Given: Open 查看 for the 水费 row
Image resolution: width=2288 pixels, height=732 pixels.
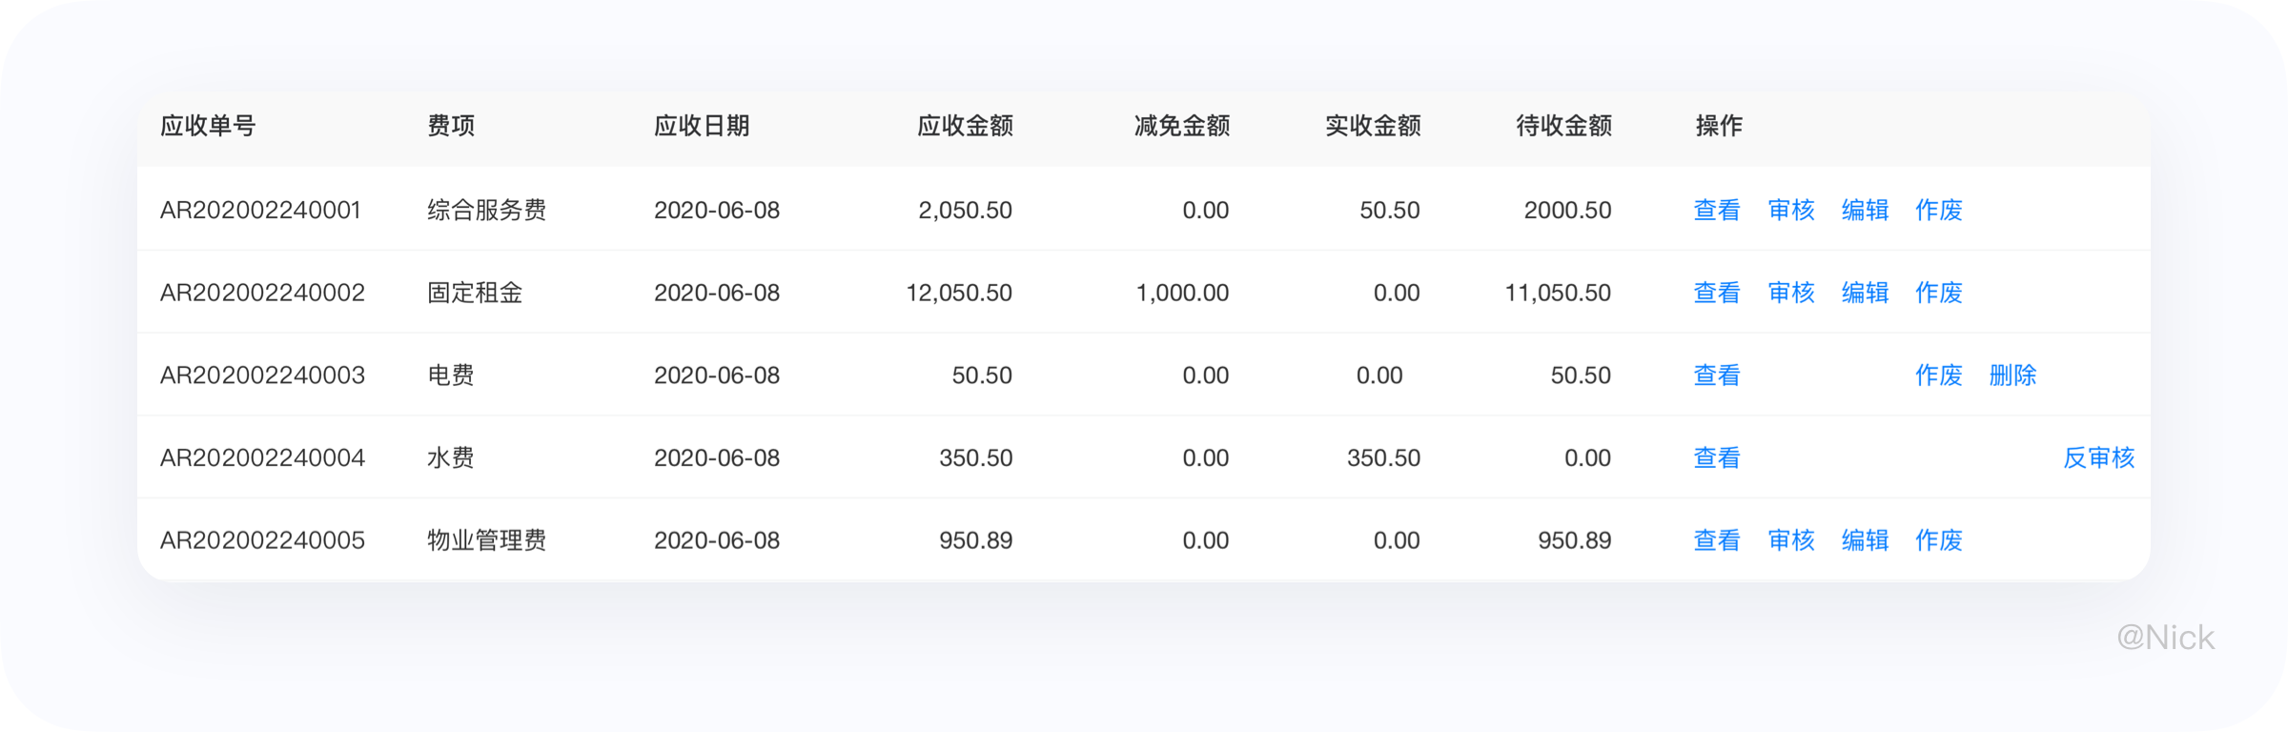Looking at the screenshot, I should [1717, 458].
